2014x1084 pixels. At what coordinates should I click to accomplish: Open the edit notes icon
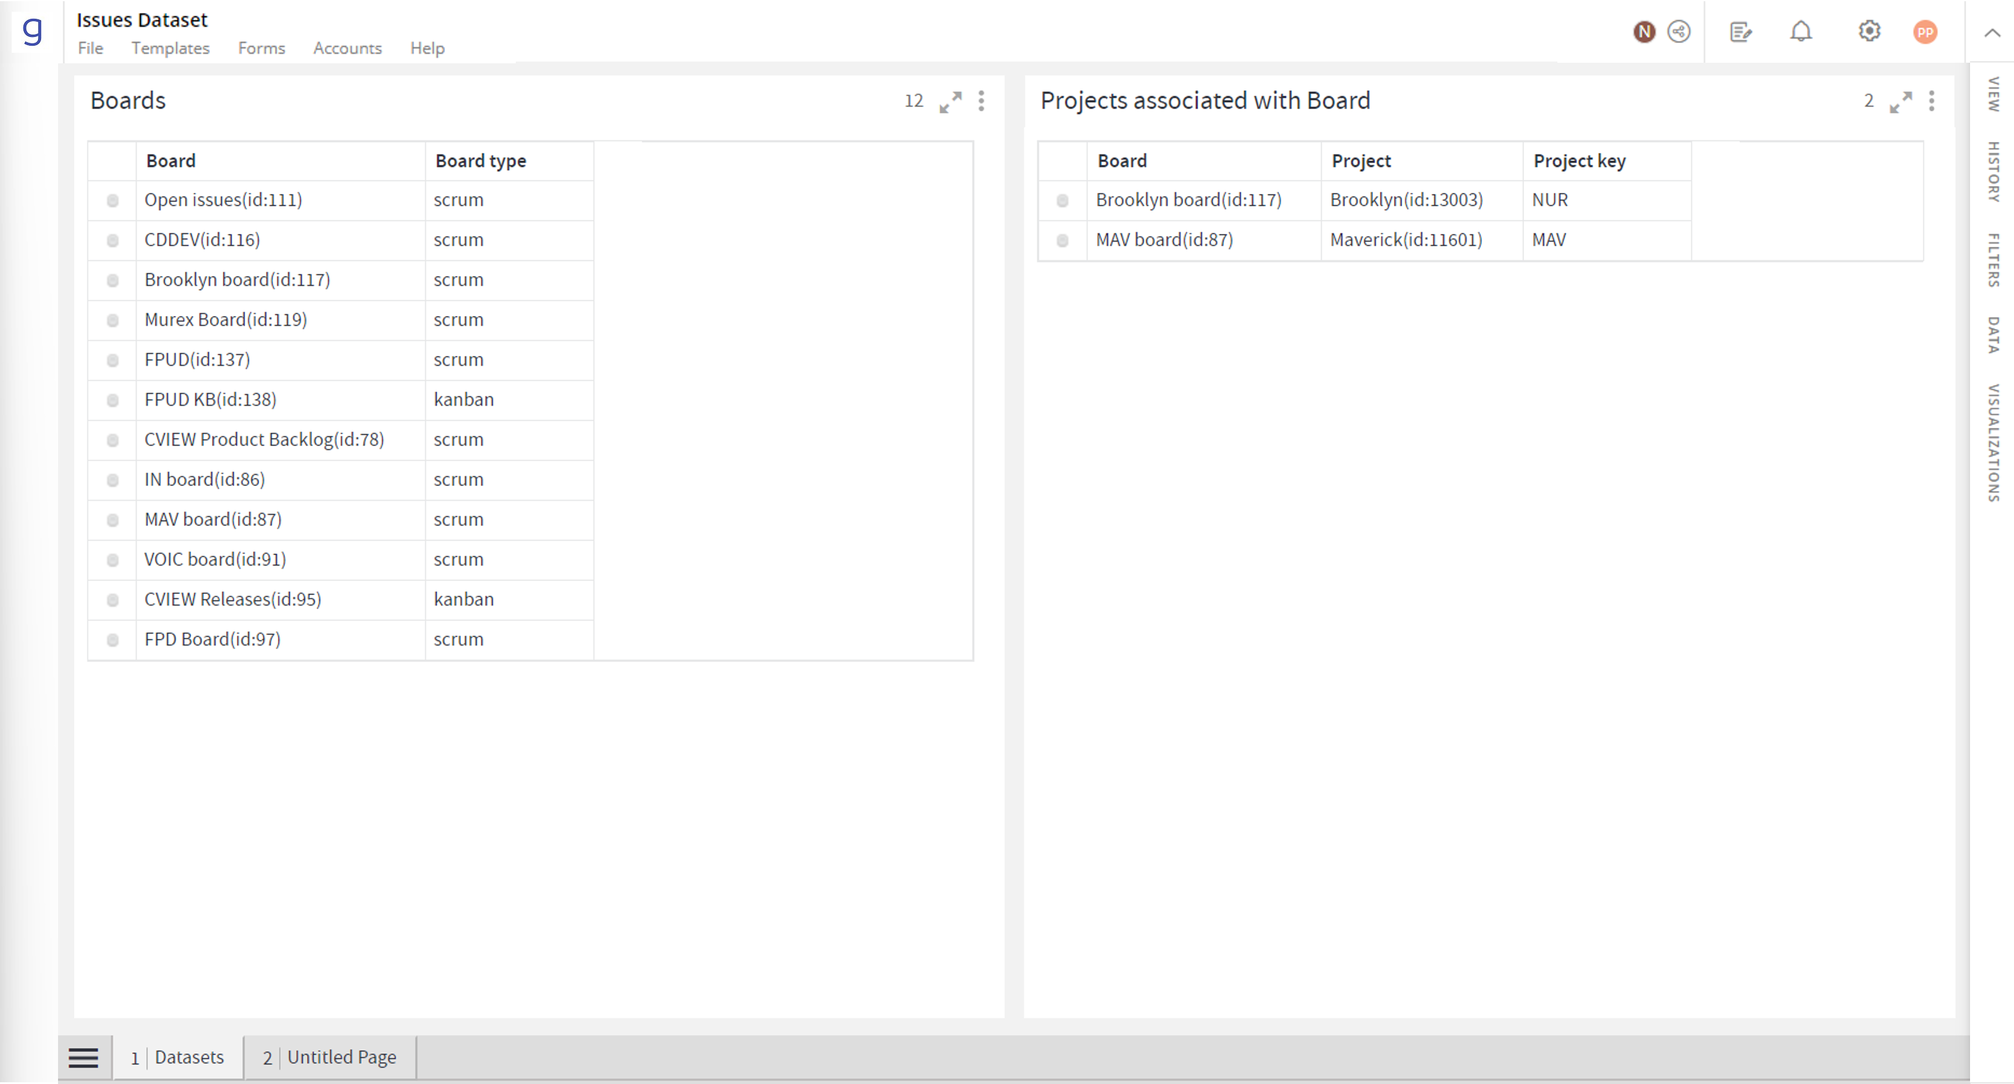click(x=1740, y=31)
